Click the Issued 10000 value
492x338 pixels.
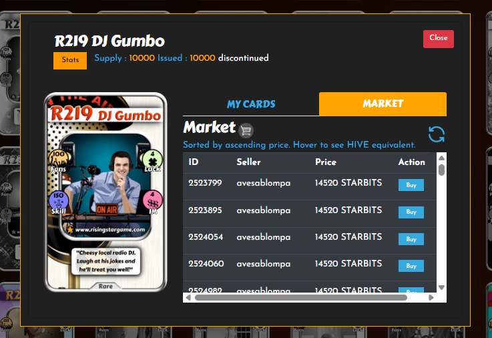click(x=202, y=58)
